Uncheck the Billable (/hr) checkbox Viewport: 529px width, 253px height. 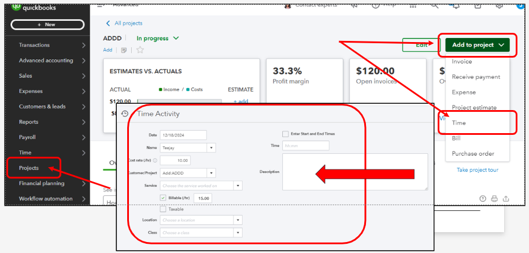[163, 198]
